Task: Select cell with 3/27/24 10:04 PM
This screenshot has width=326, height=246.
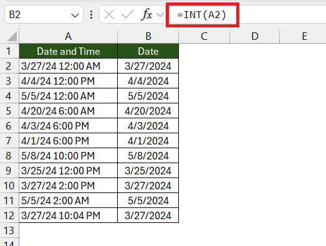Action: [x=68, y=215]
